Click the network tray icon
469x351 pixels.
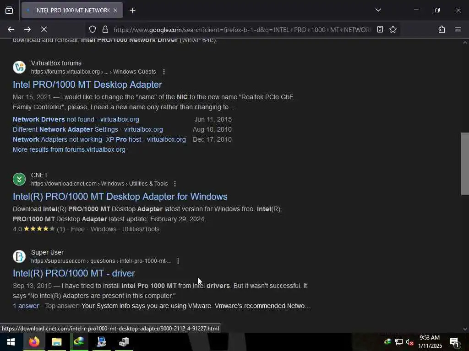(x=399, y=342)
